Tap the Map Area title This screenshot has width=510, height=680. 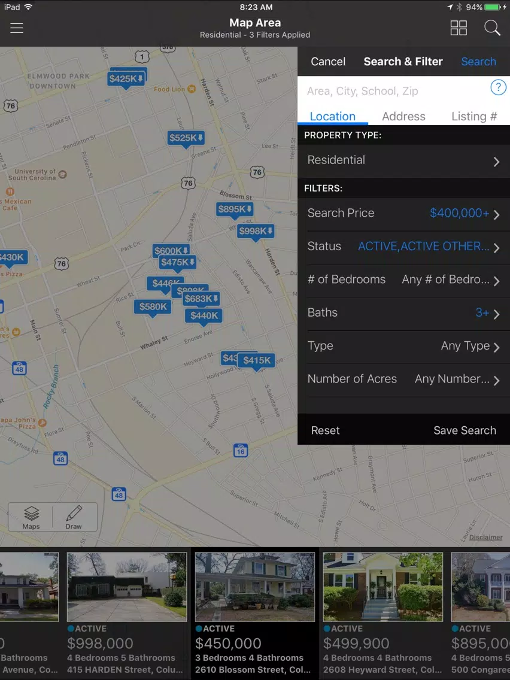(255, 23)
